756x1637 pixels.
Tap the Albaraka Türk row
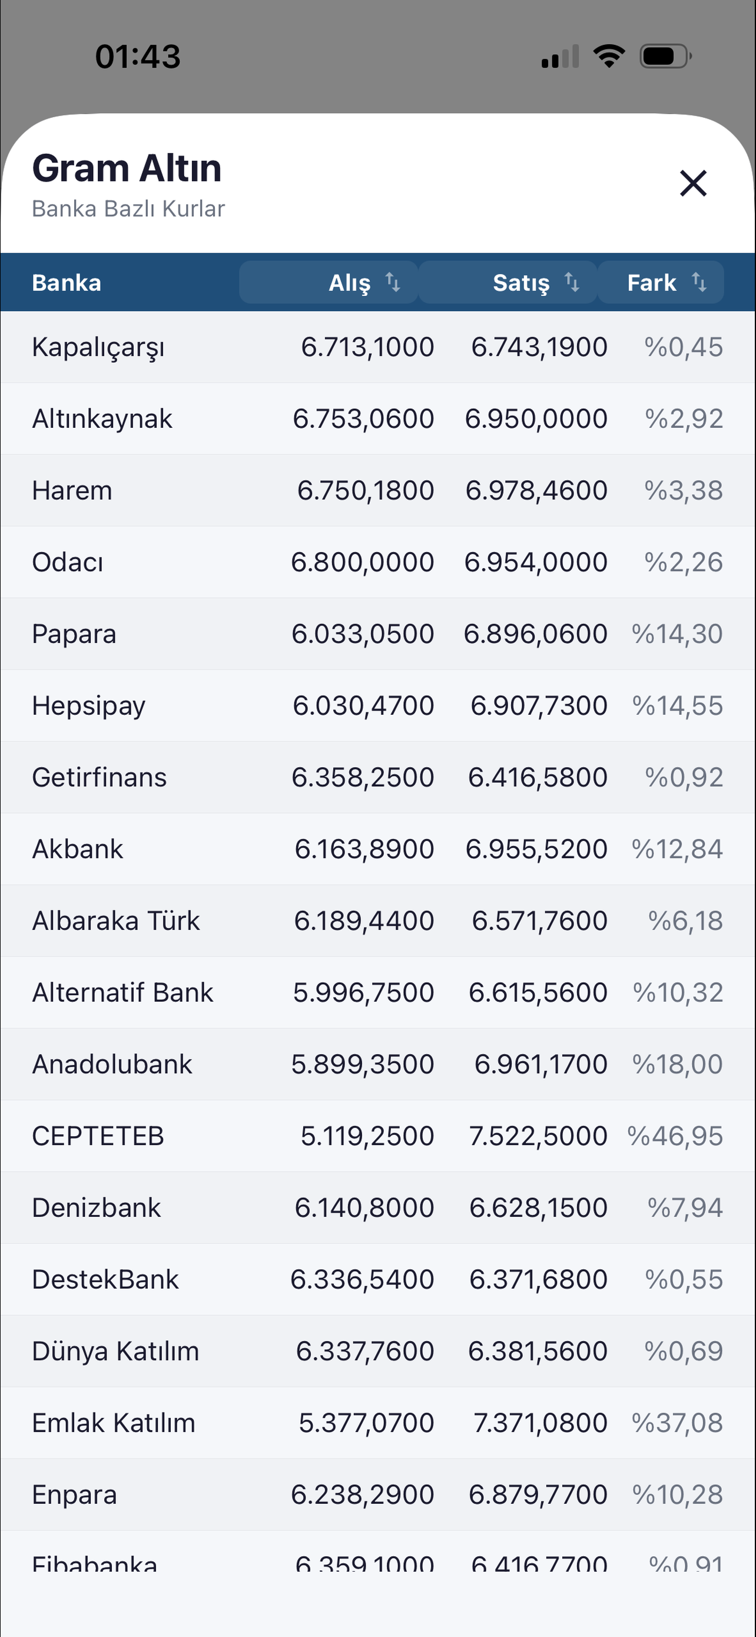377,922
